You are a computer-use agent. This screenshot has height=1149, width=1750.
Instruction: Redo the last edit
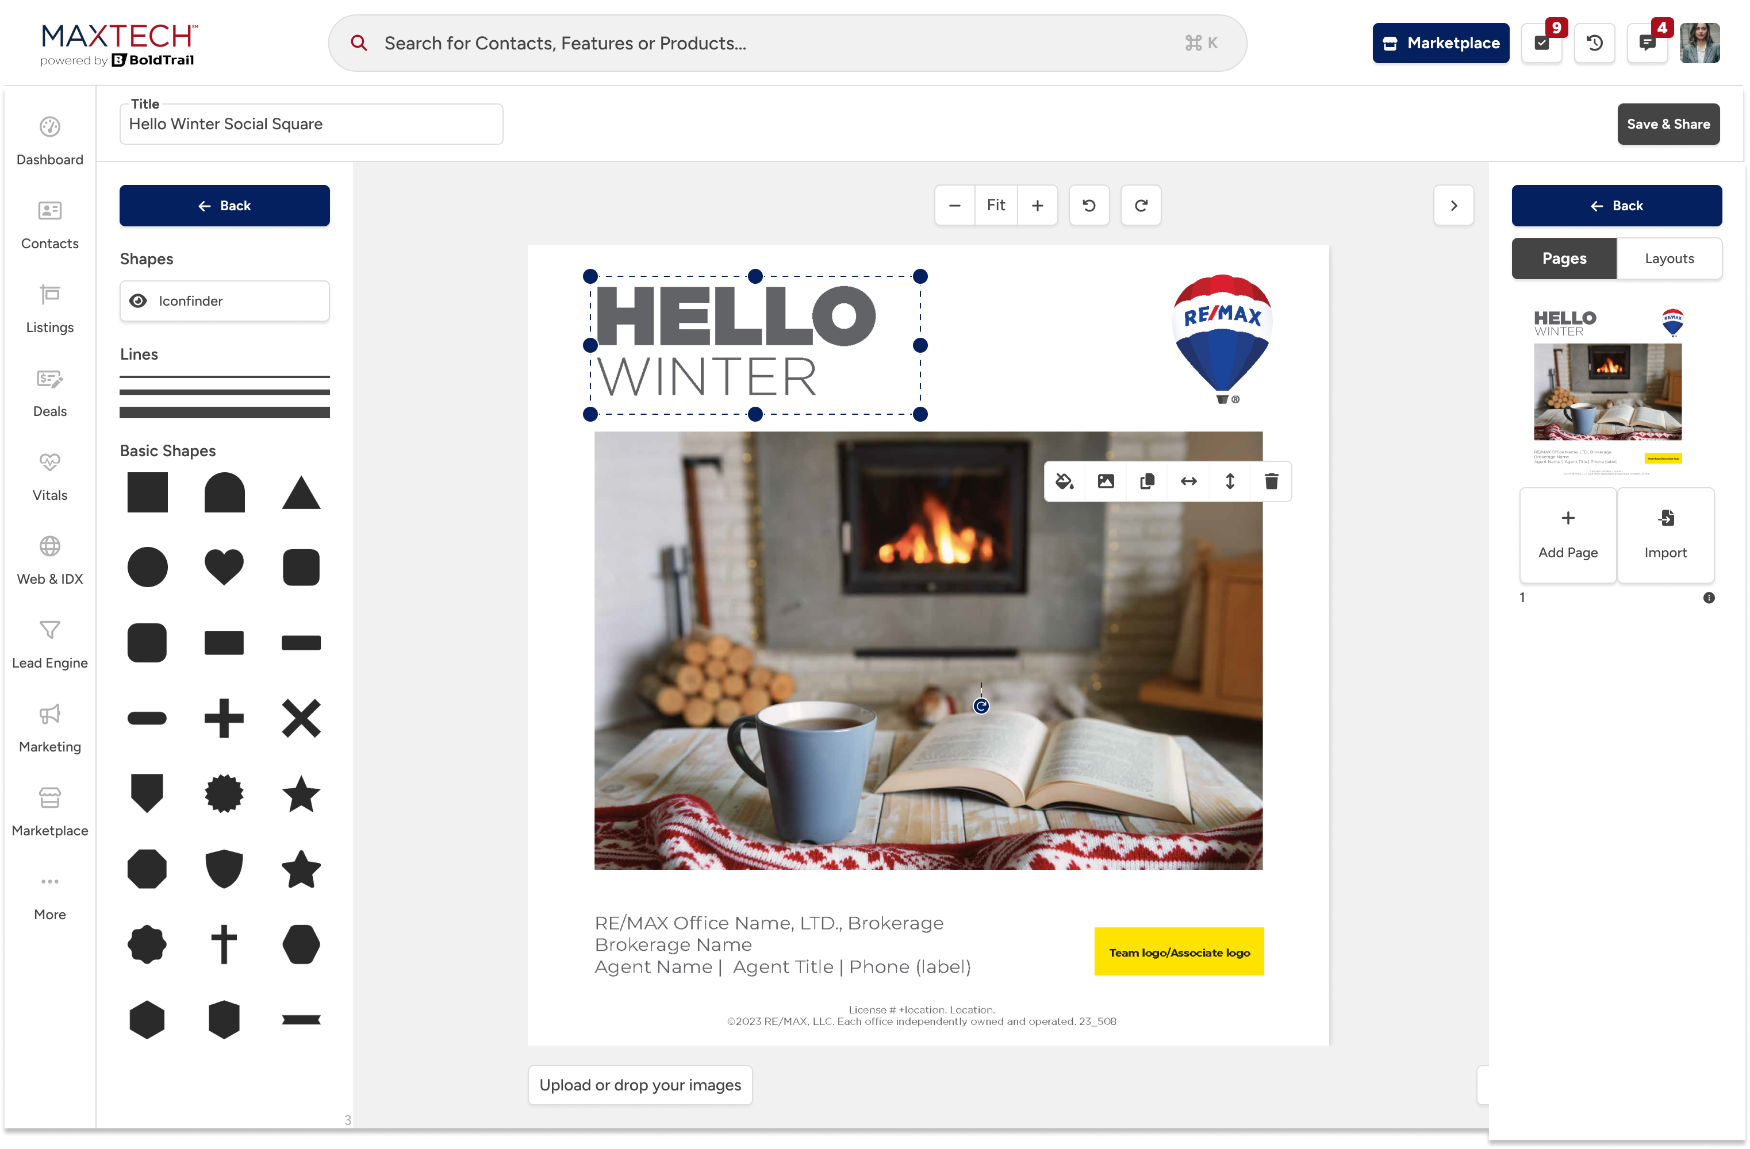(x=1141, y=206)
